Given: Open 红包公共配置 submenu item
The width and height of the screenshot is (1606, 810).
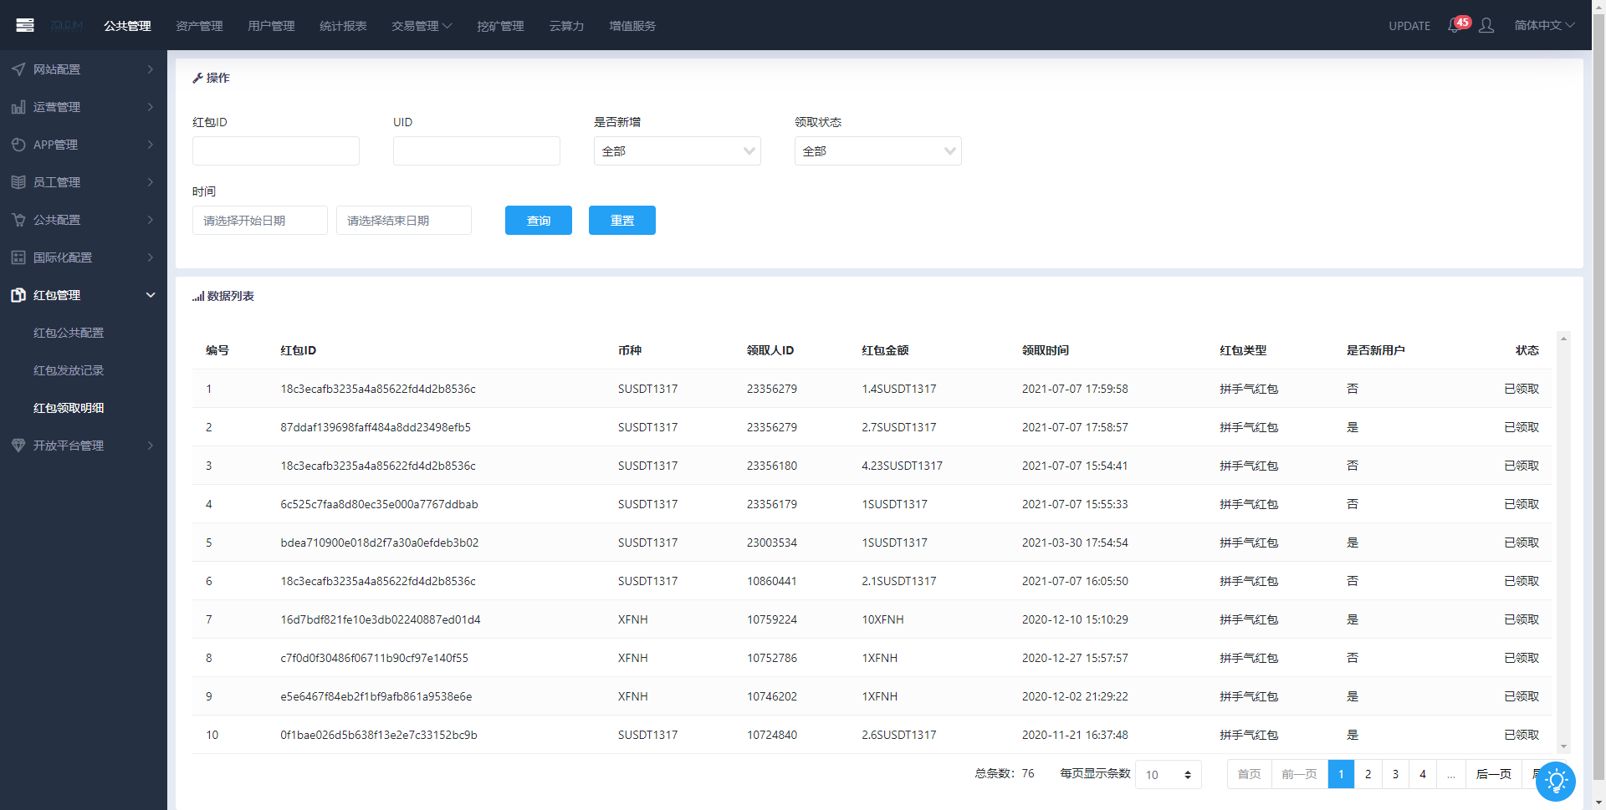Looking at the screenshot, I should 69,333.
